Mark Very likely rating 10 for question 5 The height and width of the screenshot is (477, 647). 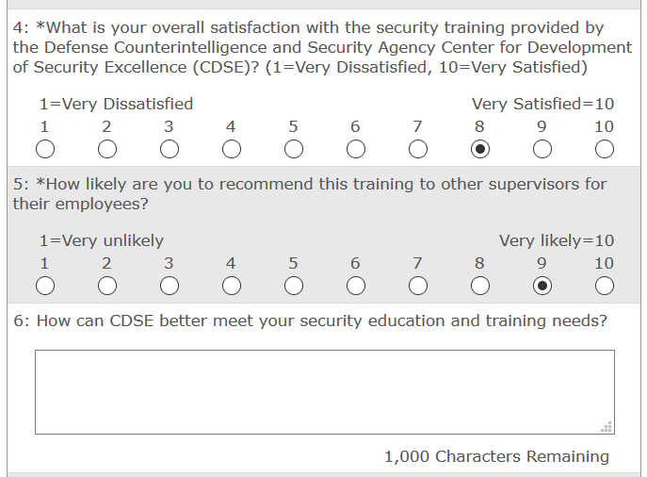click(604, 286)
